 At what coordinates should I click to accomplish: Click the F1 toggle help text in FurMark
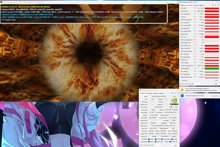pyautogui.click(x=8, y=20)
